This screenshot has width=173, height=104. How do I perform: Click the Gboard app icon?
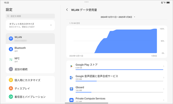pos(72,89)
